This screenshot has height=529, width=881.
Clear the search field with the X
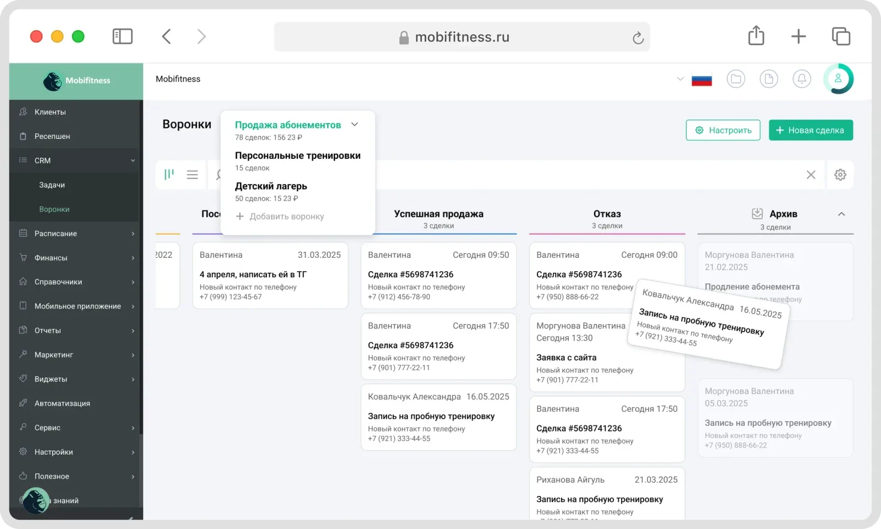point(811,175)
